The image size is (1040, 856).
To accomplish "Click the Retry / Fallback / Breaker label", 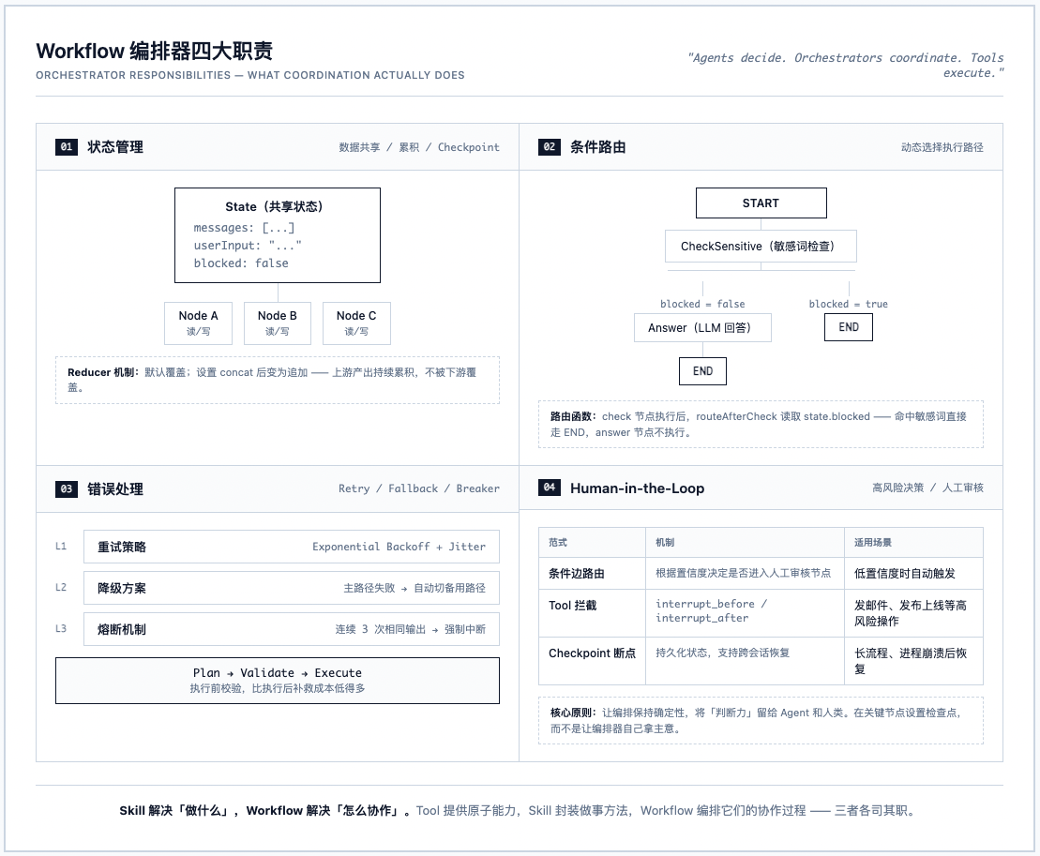I will 418,488.
